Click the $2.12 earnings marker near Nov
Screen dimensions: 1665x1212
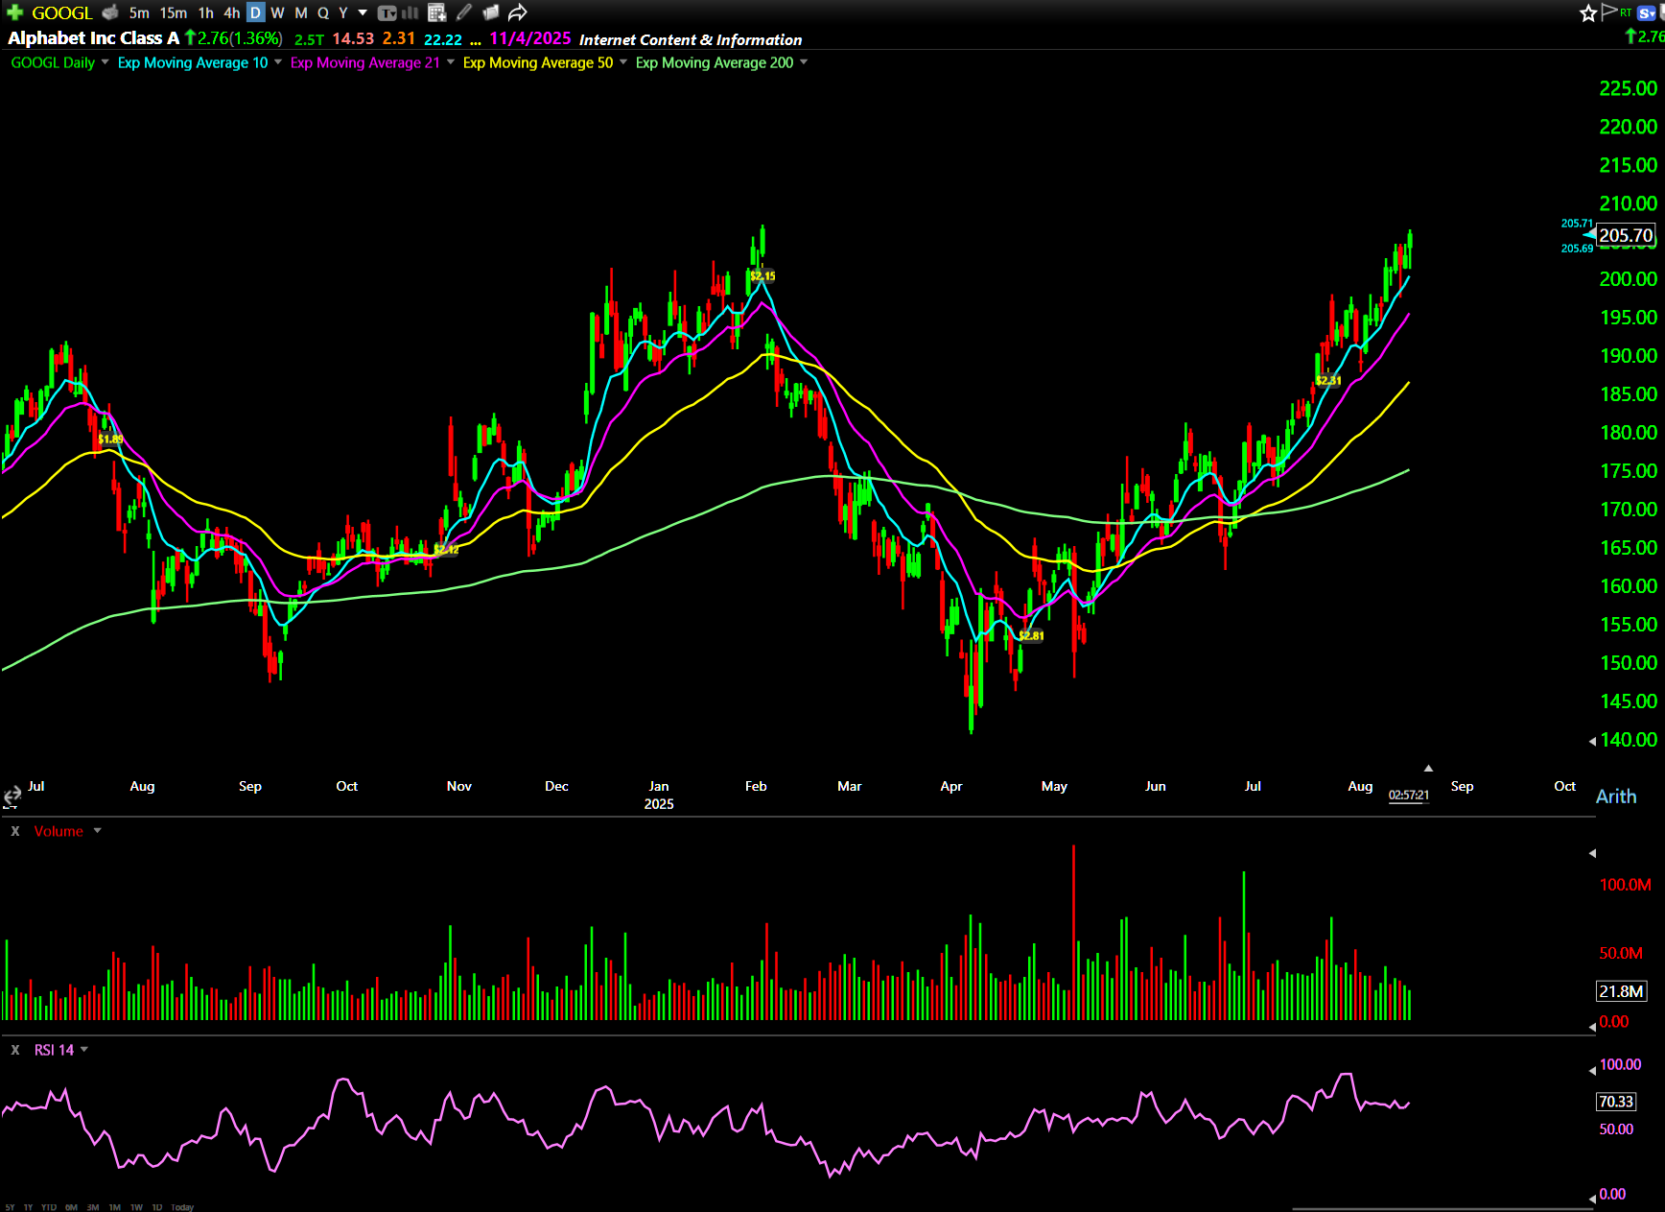click(x=446, y=549)
